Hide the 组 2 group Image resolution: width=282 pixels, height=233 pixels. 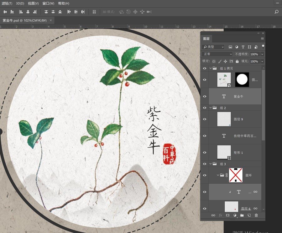[205, 108]
